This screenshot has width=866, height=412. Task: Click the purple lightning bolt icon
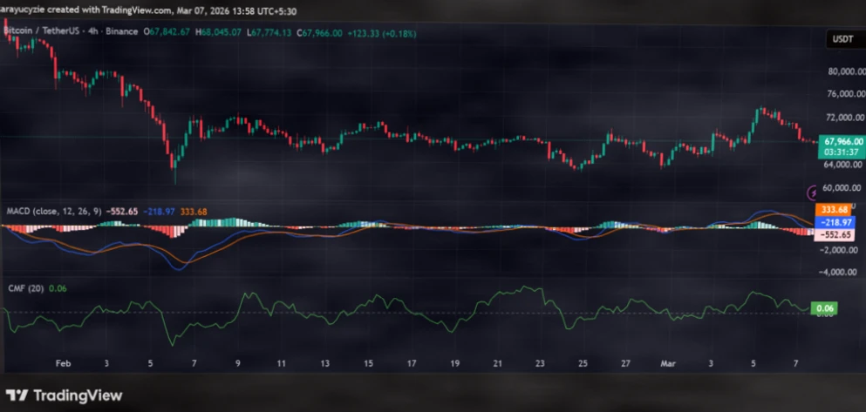click(x=814, y=191)
